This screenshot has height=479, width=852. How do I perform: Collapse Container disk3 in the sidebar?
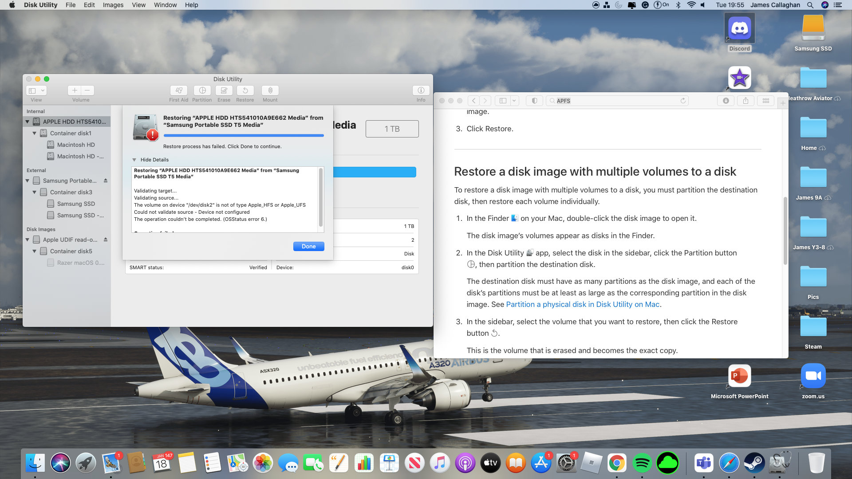click(x=35, y=192)
